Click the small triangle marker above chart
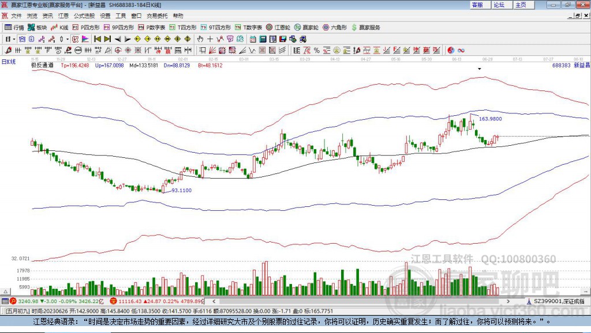The width and height of the screenshot is (591, 333). pyautogui.click(x=479, y=69)
